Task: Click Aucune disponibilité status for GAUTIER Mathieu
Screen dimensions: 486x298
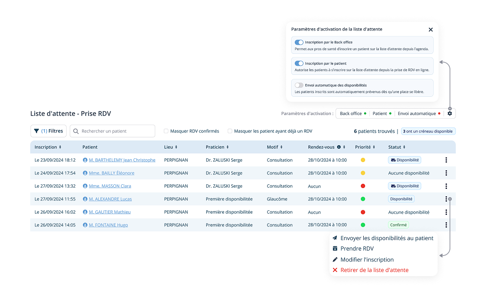Action: (409, 212)
